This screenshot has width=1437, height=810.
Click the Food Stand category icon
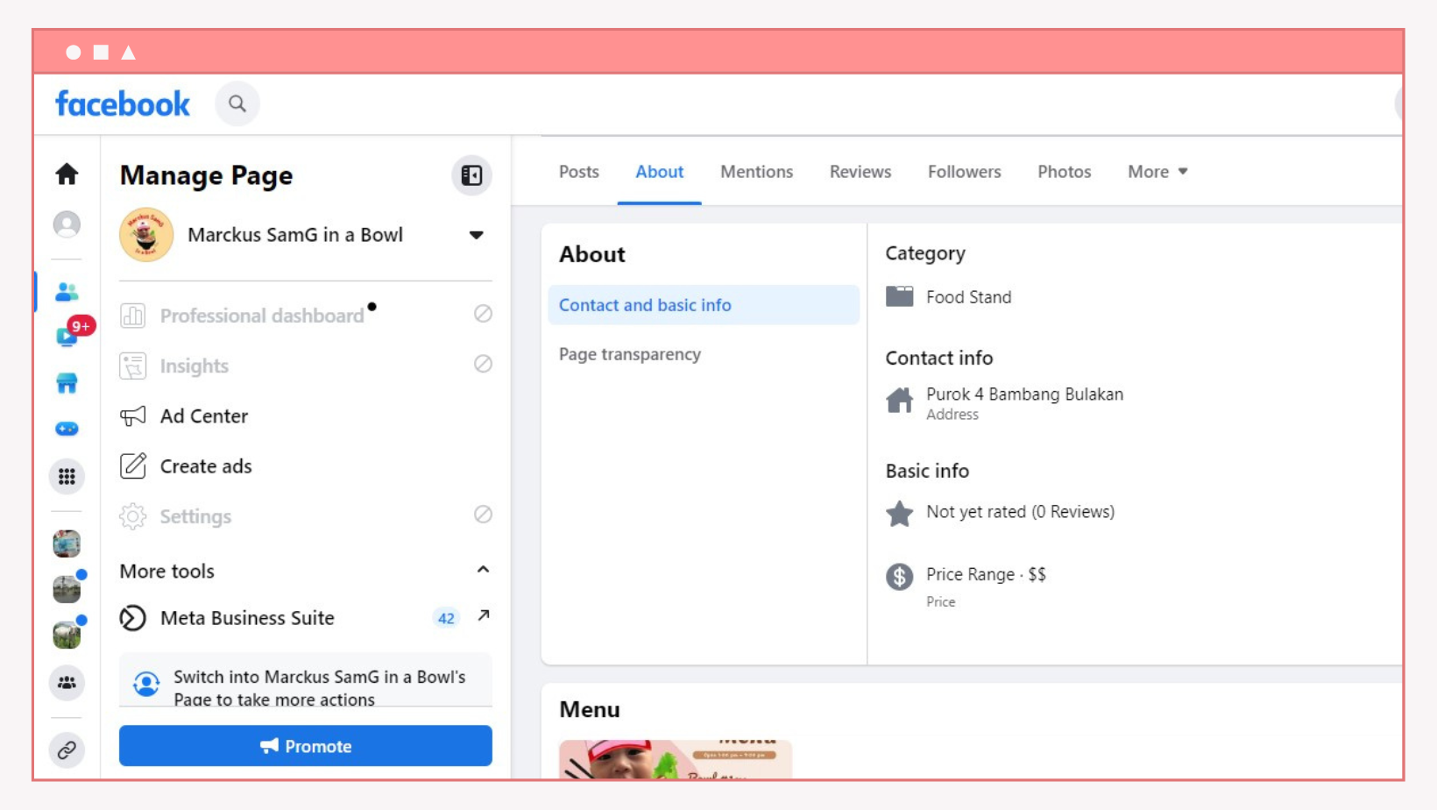(899, 296)
